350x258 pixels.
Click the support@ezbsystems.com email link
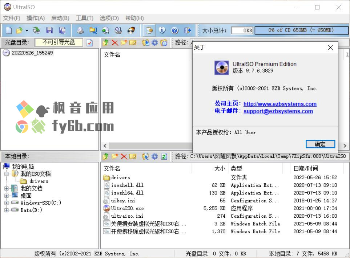coord(278,111)
